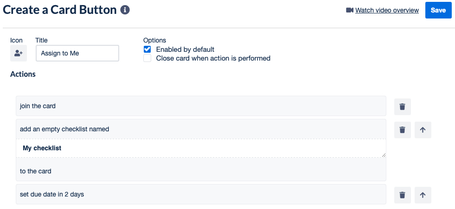
Task: Delete the "set due date" action
Action: (x=402, y=195)
